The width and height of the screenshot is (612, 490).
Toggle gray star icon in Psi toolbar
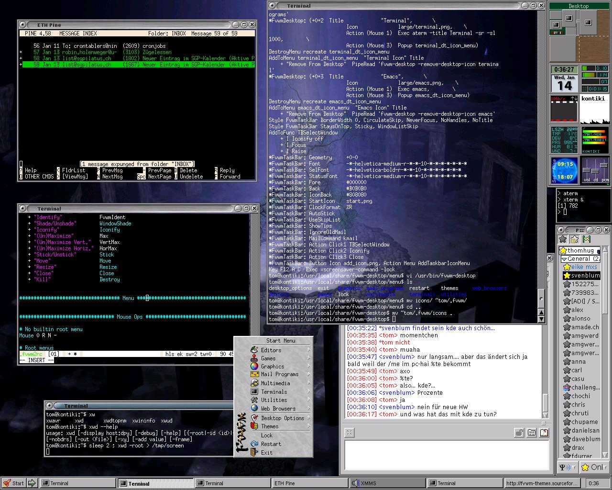[x=563, y=239]
